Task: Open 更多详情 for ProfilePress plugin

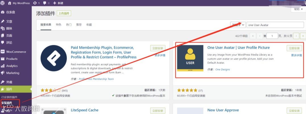Action: coord(160,55)
